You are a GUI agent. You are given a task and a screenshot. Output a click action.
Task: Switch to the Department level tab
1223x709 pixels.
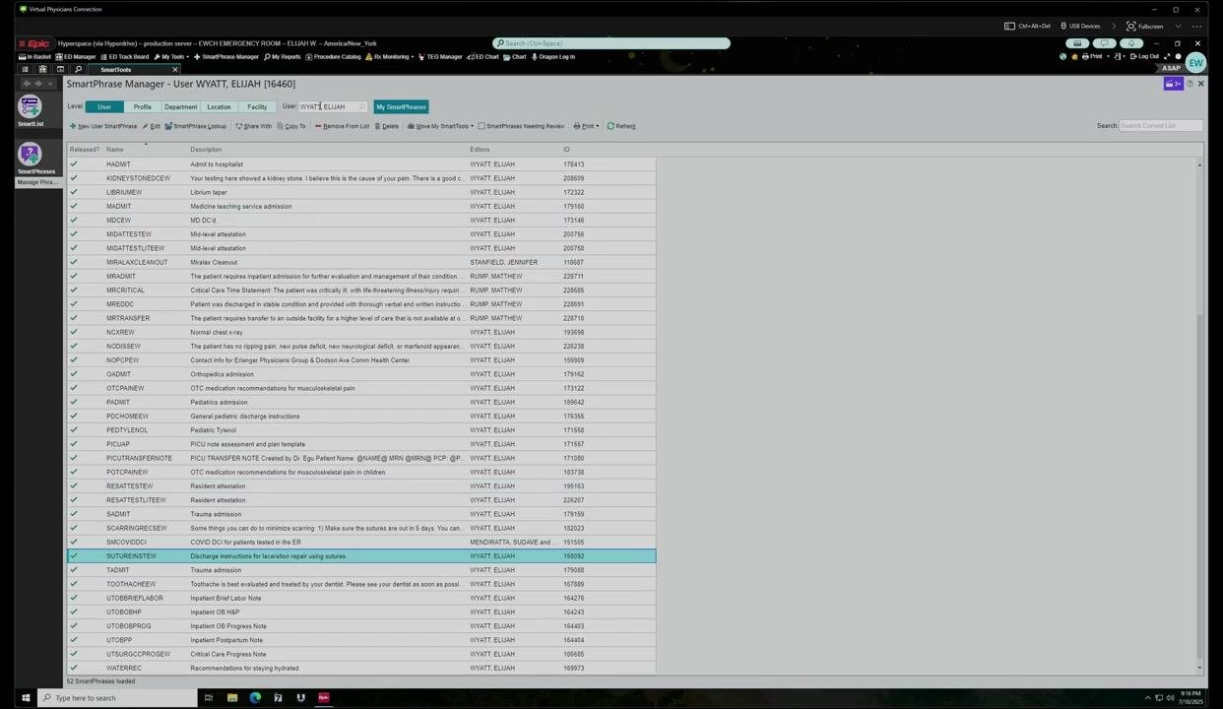tap(180, 106)
